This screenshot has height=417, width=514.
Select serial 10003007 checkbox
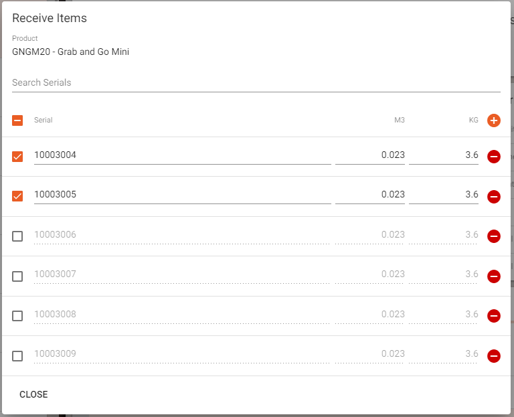[x=17, y=276]
